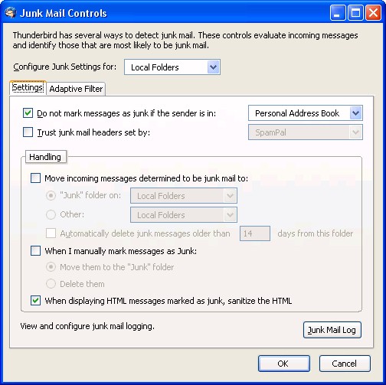Expand the Personal Address Book dropdown
The image size is (386, 385).
coord(306,113)
